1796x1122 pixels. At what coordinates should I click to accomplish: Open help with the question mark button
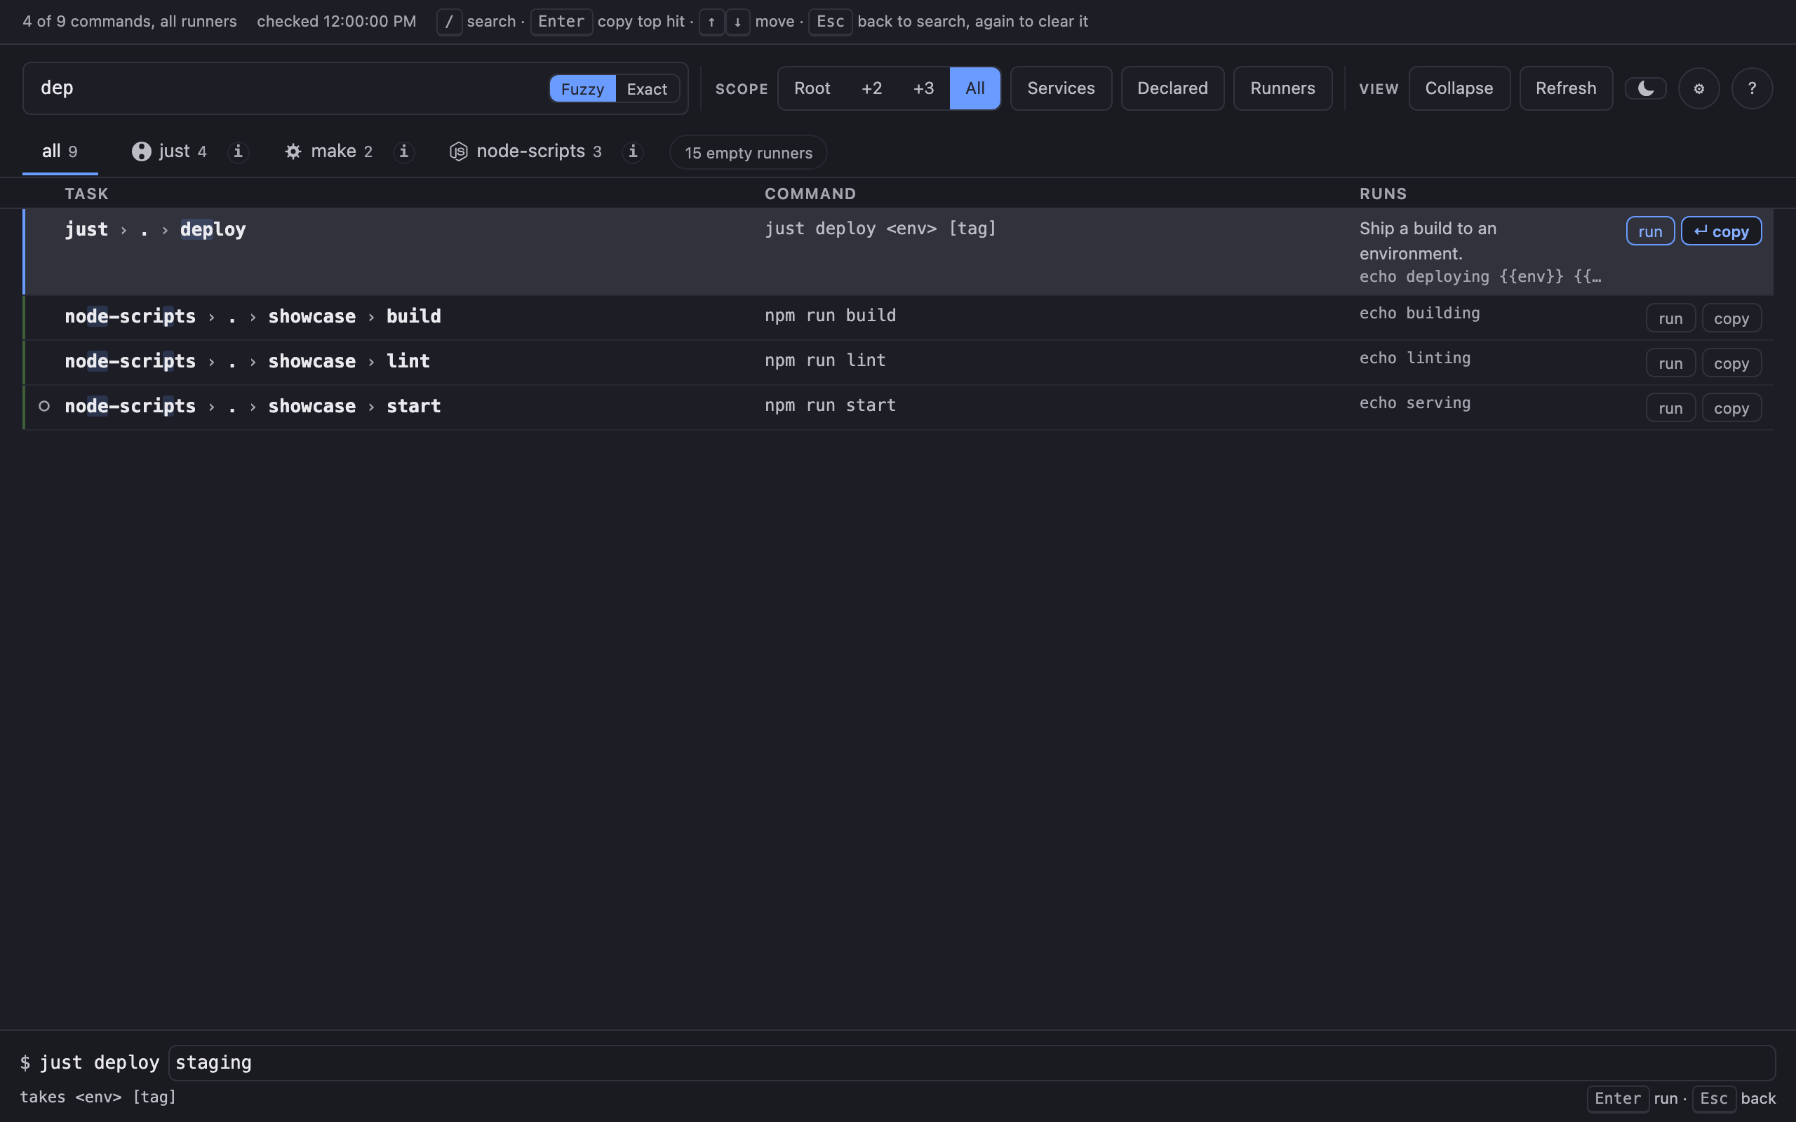[1752, 88]
